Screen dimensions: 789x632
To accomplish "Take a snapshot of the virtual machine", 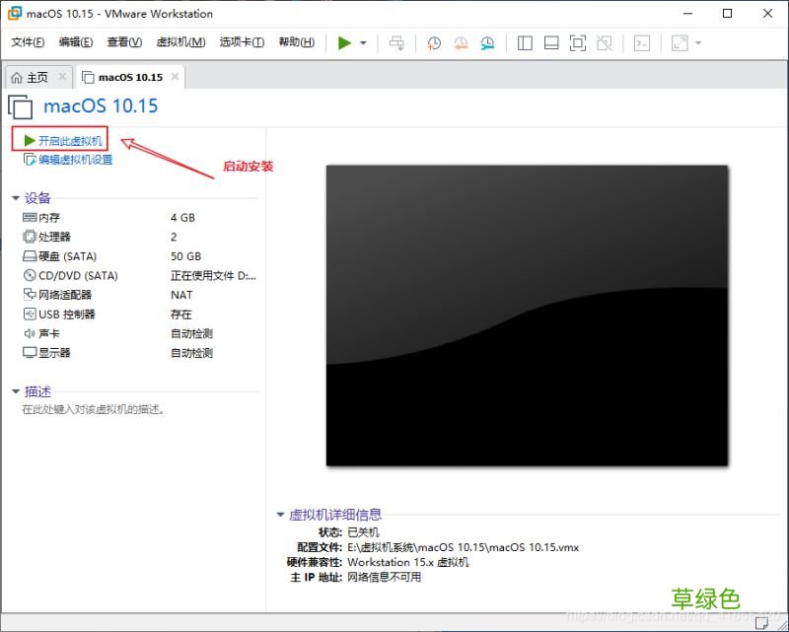I will [x=433, y=42].
